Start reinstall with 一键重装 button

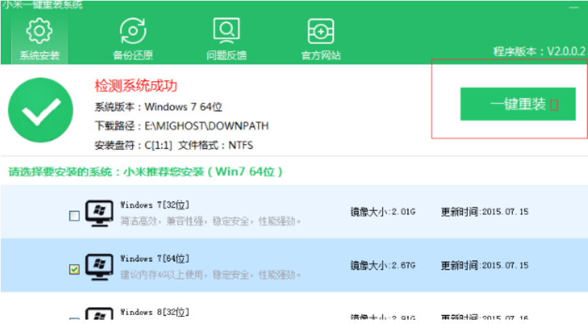pyautogui.click(x=518, y=104)
